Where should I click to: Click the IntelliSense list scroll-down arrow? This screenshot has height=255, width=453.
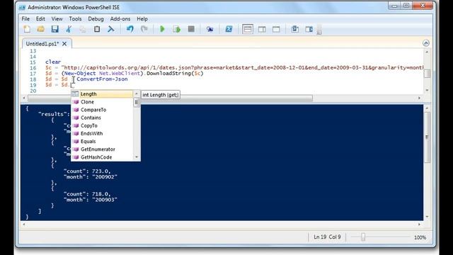[x=137, y=157]
